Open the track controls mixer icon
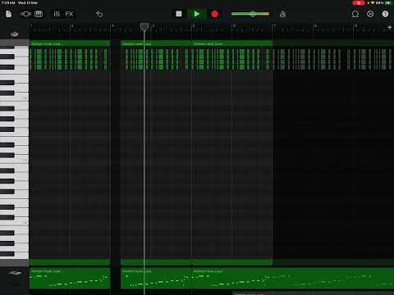Image resolution: width=394 pixels, height=295 pixels. pyautogui.click(x=57, y=14)
